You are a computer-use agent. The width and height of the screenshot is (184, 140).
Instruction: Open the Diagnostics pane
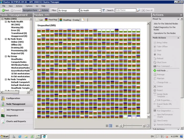[17, 116]
